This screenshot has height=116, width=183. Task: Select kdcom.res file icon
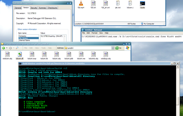coord(81,54)
